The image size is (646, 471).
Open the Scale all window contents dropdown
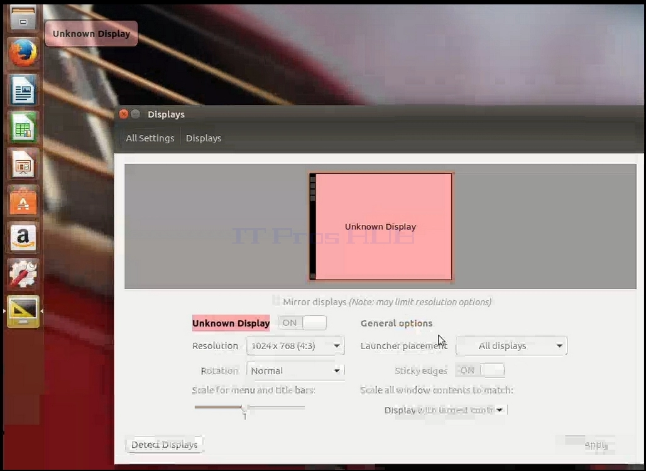[x=444, y=410]
